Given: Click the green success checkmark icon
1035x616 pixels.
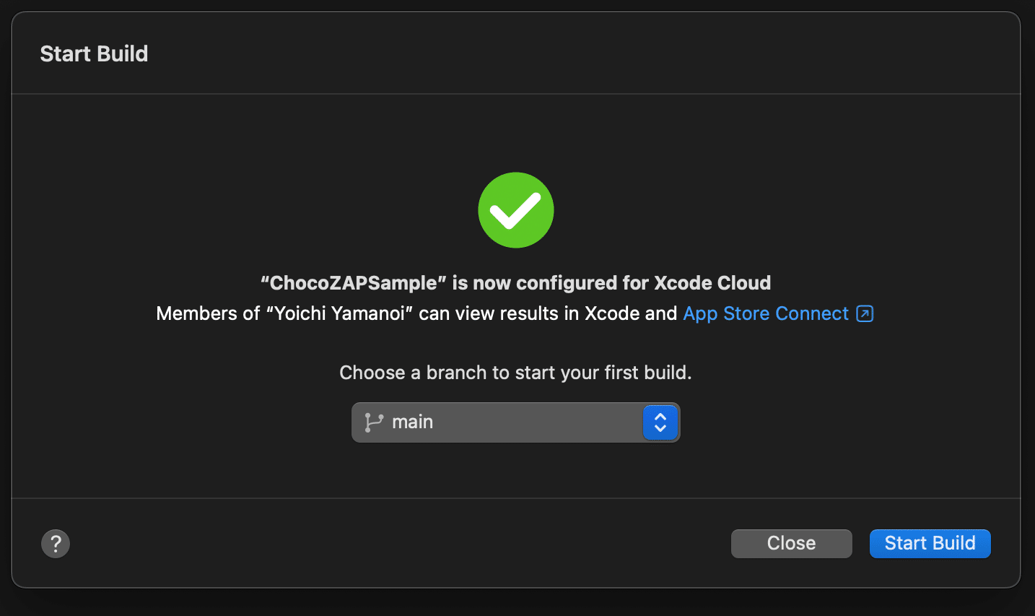Looking at the screenshot, I should (x=516, y=210).
